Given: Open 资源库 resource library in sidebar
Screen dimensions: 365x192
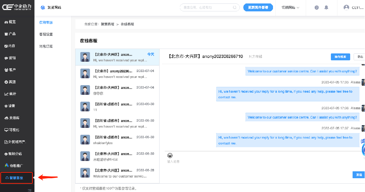Looking at the screenshot, I should (x=12, y=118).
